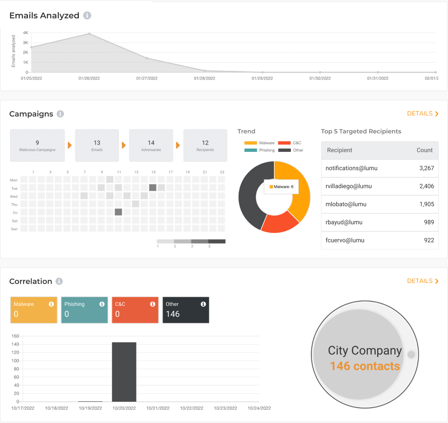Select the 12 Recipients tile
448x423 pixels.
point(205,145)
